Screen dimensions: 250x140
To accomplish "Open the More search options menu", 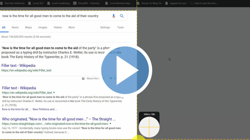I will pyautogui.click(x=72, y=27).
